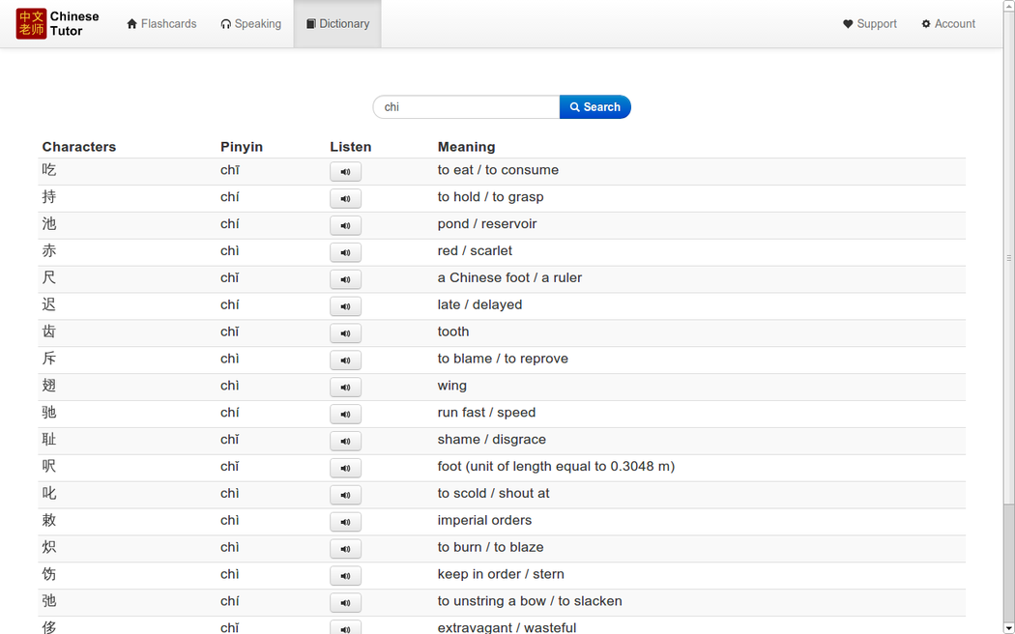Viewport: 1015px width, 634px height.
Task: Hear pronunciation of 'late / delayed'
Action: [345, 306]
